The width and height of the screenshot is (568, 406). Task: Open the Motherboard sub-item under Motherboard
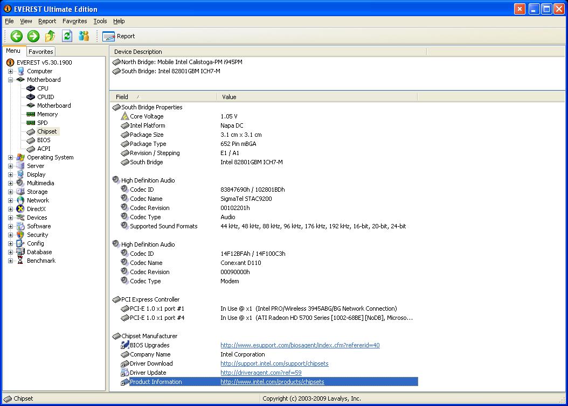54,106
